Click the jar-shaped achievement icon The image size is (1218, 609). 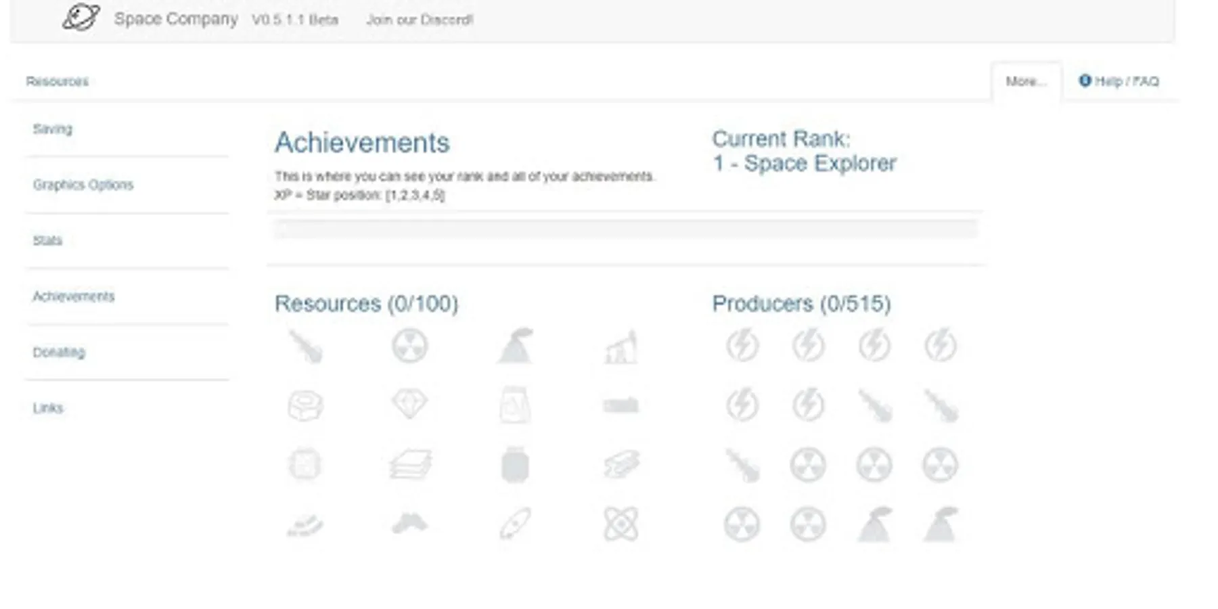pos(515,466)
